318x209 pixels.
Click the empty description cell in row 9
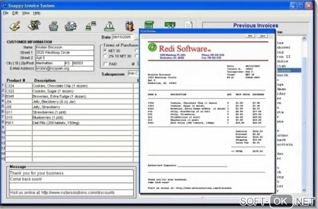click(82, 128)
